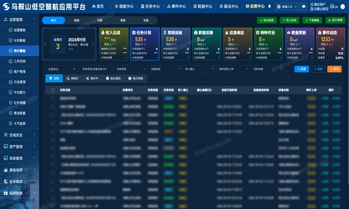Select the 特种作业 statistics card
Screen dimensions: 349x209
point(268,44)
